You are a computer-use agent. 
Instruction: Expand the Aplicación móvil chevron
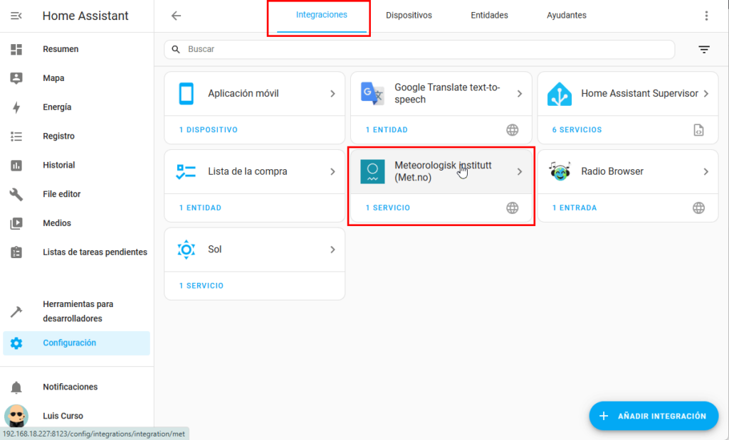[x=332, y=94]
